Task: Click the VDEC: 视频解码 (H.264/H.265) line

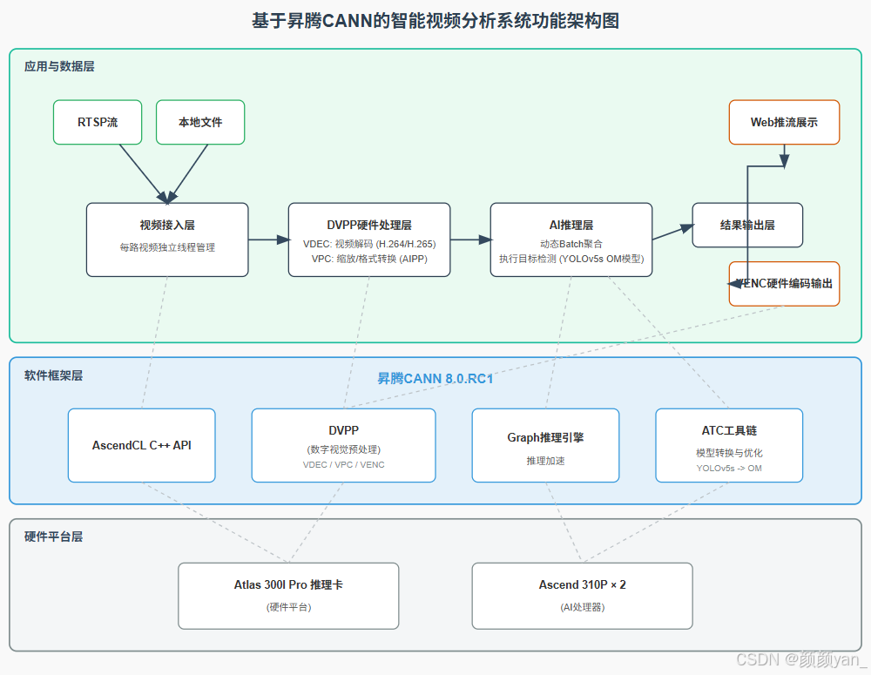Action: [x=369, y=244]
